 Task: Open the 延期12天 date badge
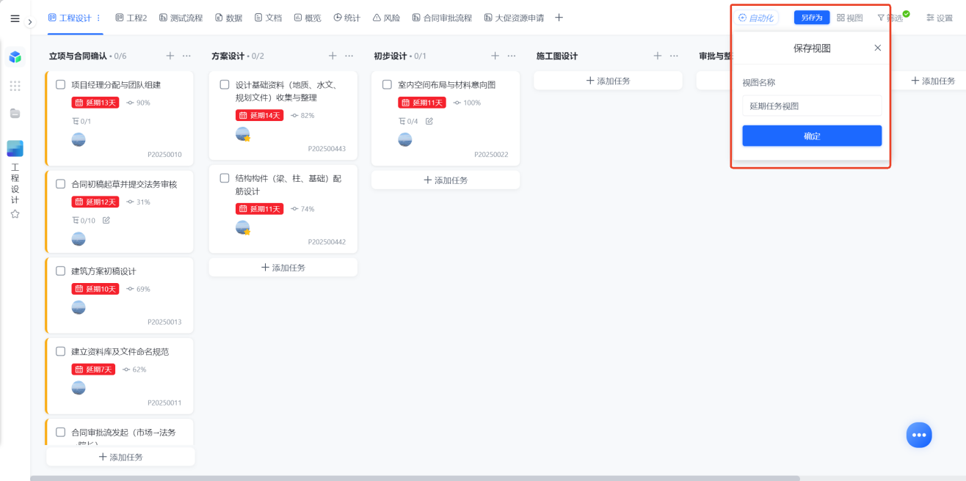(95, 202)
